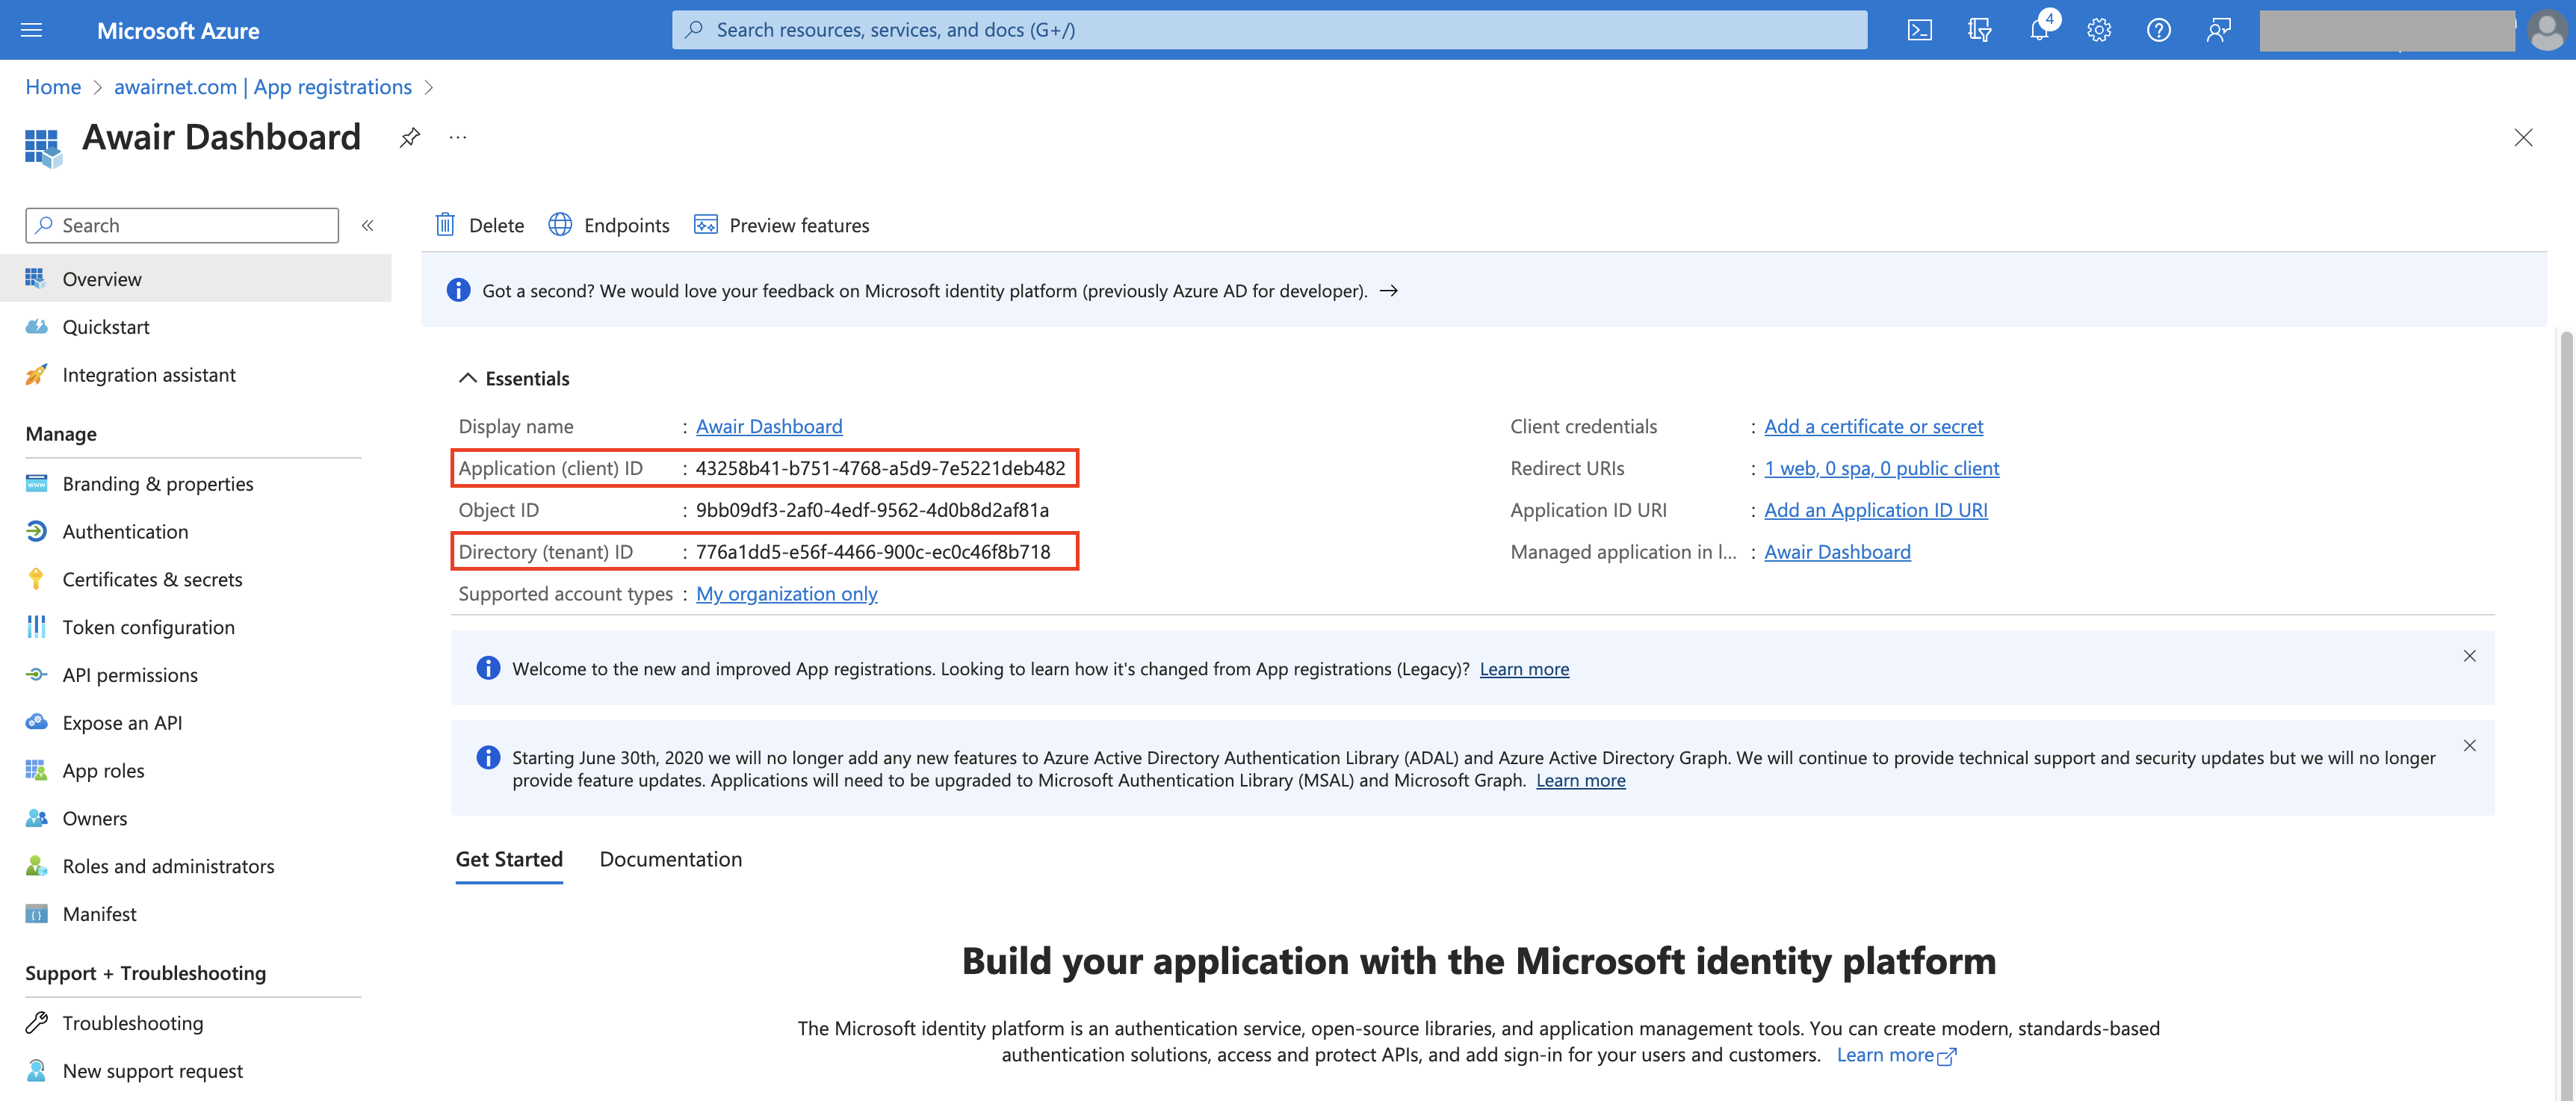2576x1101 pixels.
Task: Focus the global search resources field
Action: (1269, 30)
